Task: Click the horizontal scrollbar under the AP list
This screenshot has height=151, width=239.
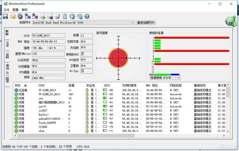Action: (76, 135)
